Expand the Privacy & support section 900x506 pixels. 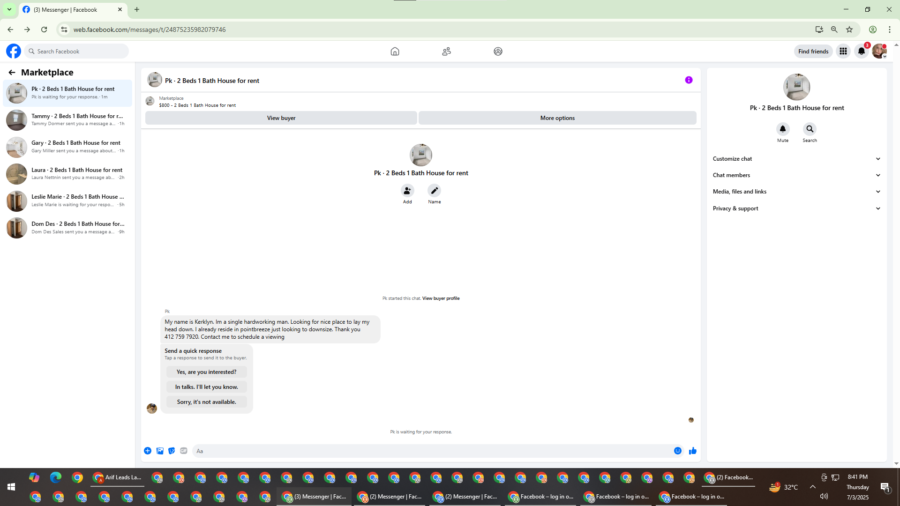coord(796,208)
